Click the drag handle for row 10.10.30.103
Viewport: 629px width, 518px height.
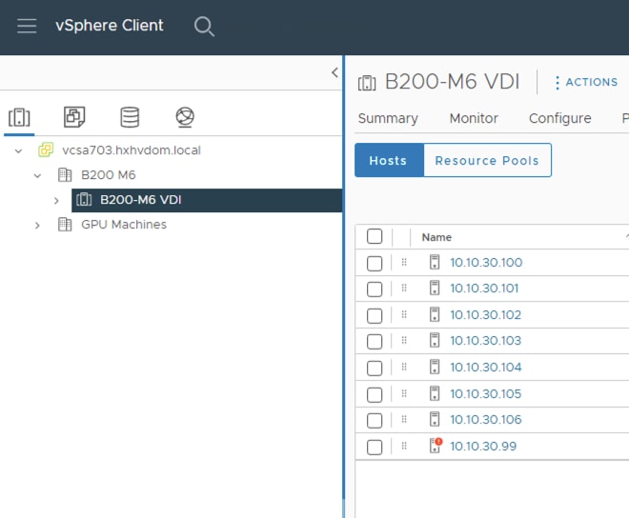(404, 340)
